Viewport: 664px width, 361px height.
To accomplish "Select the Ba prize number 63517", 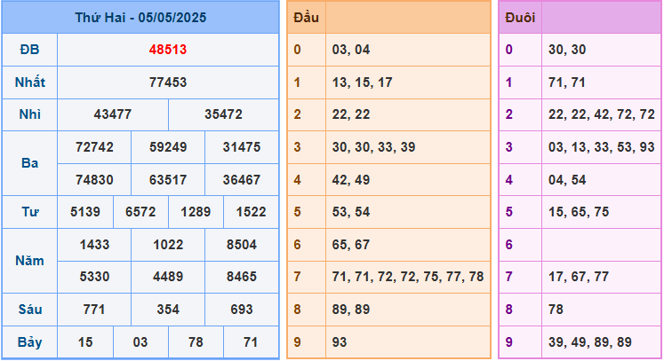I will click(x=168, y=180).
